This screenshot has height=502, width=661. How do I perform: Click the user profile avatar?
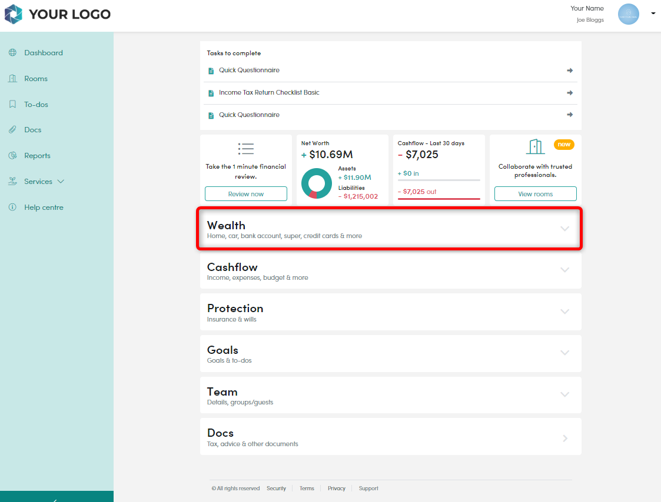point(628,15)
